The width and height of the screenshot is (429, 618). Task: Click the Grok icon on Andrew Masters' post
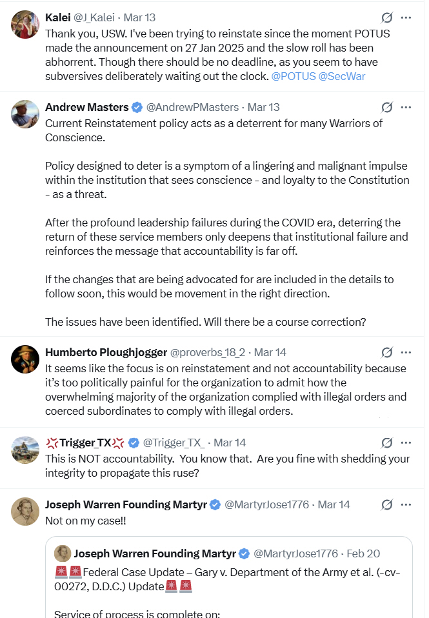(387, 107)
